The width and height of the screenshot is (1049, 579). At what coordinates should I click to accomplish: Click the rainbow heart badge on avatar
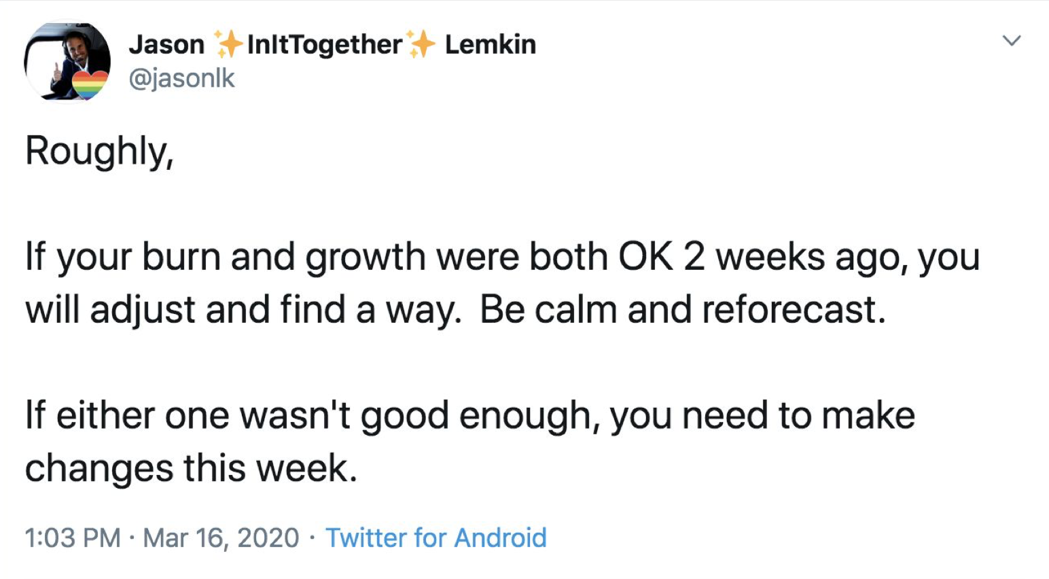tap(90, 85)
